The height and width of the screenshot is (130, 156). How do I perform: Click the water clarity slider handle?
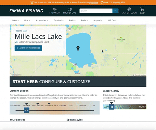coord(112,107)
